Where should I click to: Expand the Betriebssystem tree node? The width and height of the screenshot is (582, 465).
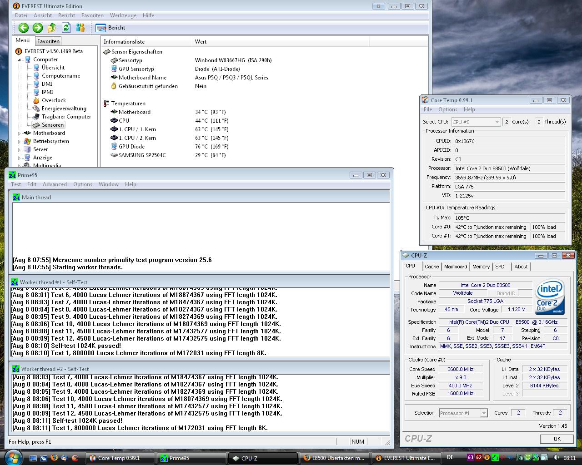pos(19,141)
